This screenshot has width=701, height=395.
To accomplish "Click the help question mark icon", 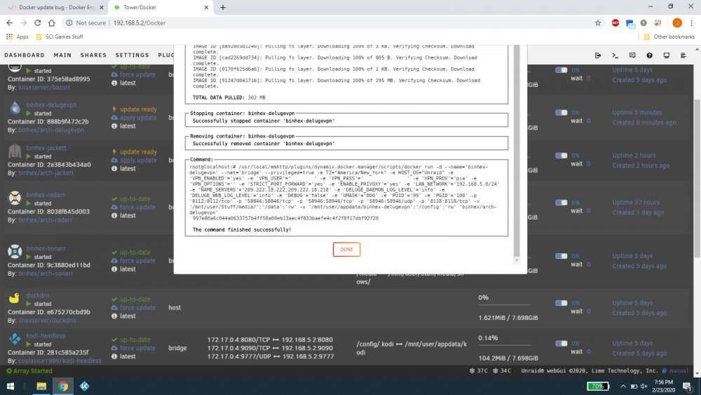I will tap(649, 55).
